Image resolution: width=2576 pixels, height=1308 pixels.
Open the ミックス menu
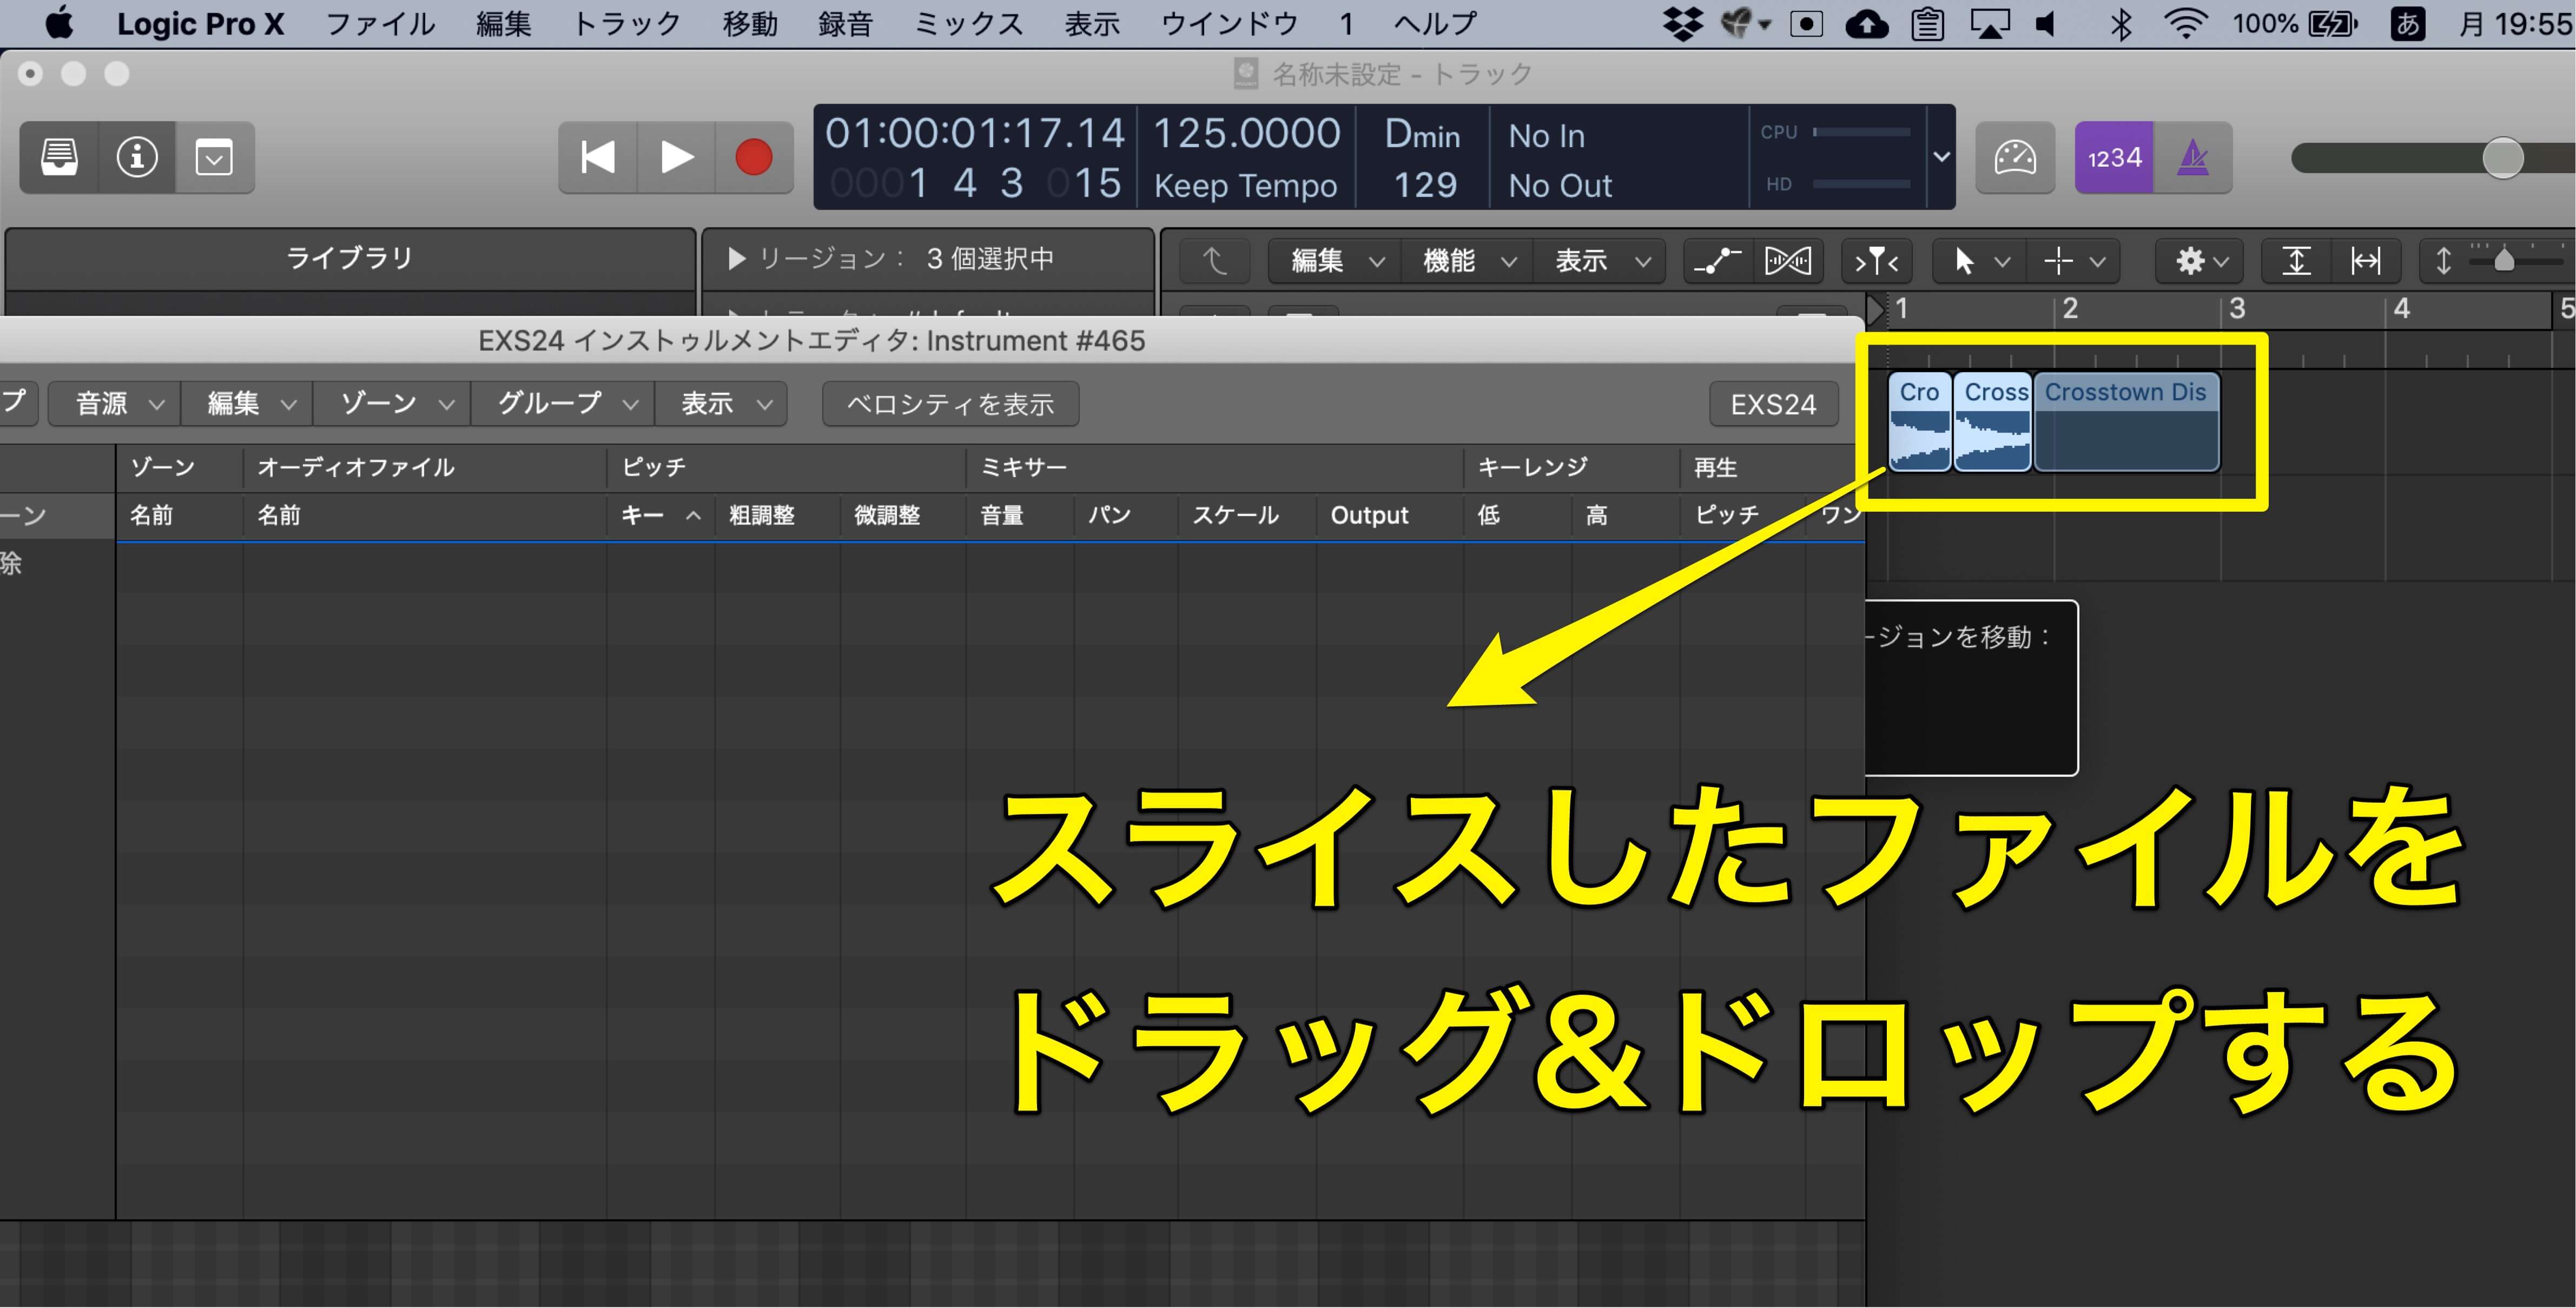969,23
